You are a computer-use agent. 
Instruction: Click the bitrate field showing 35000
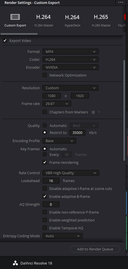click(x=77, y=133)
